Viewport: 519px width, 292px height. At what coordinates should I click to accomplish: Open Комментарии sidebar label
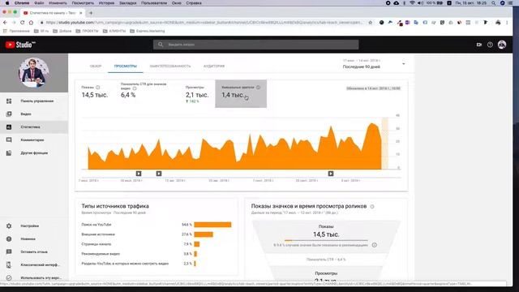pos(32,140)
